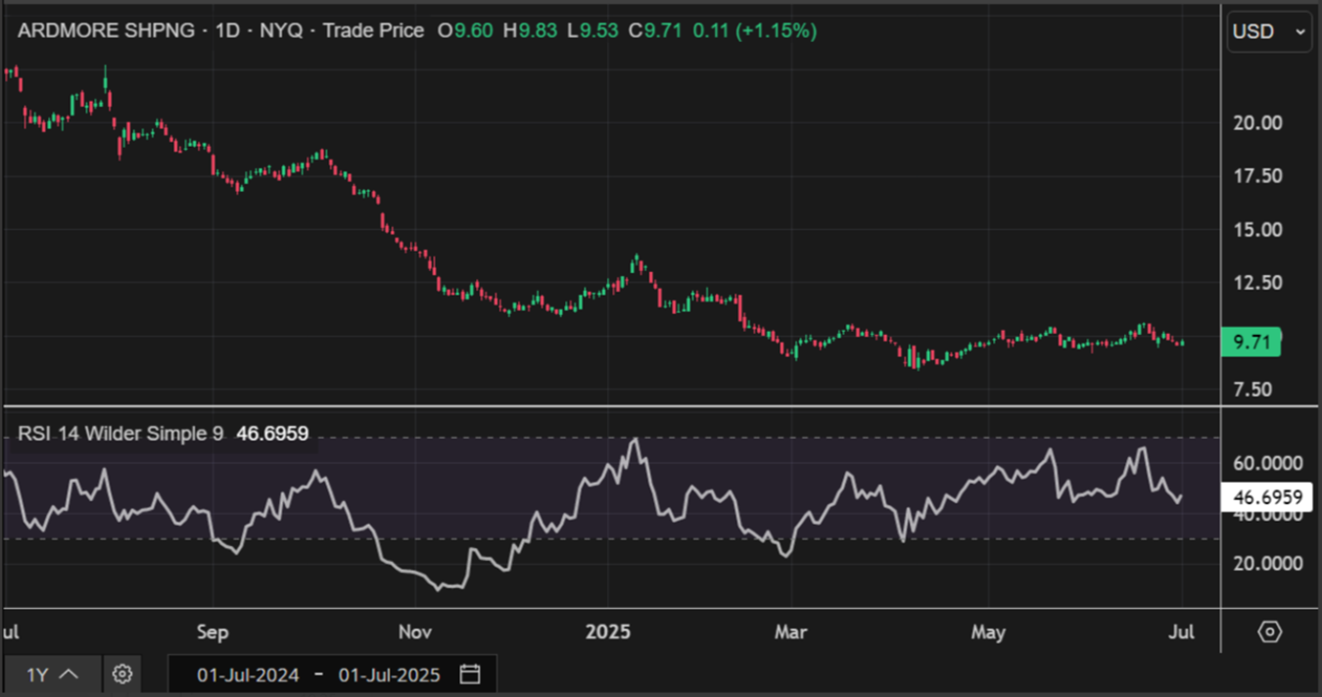
Task: Click the divider between price and RSI panes
Action: pos(612,405)
